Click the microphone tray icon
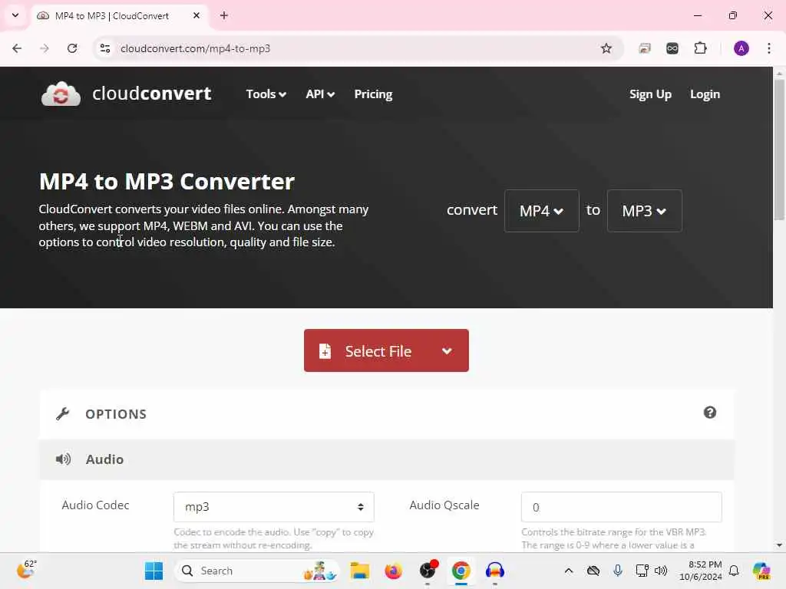This screenshot has width=786, height=589. [x=618, y=571]
